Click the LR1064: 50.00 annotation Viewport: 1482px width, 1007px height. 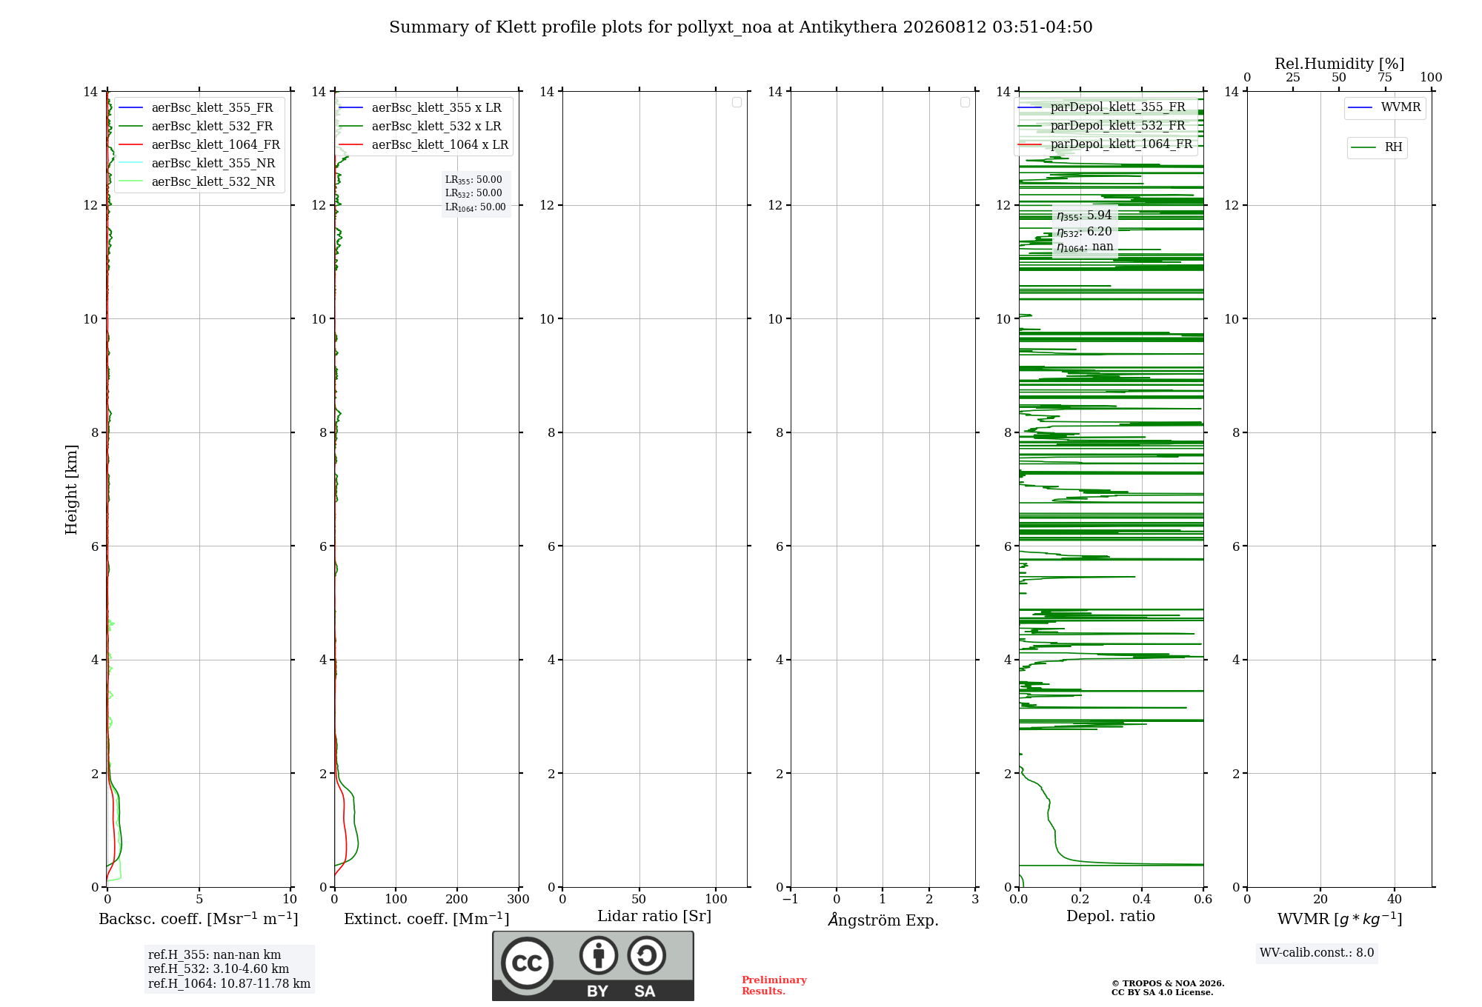pos(476,207)
